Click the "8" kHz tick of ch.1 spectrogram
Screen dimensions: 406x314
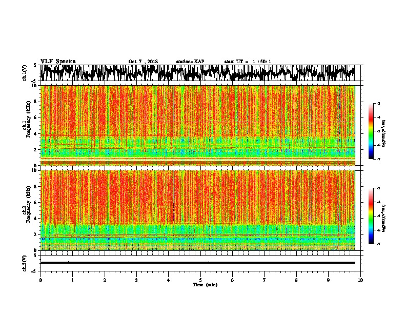tap(36, 102)
